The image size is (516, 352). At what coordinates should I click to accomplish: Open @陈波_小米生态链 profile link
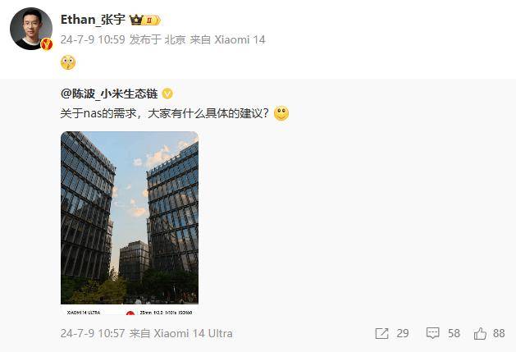click(x=109, y=94)
